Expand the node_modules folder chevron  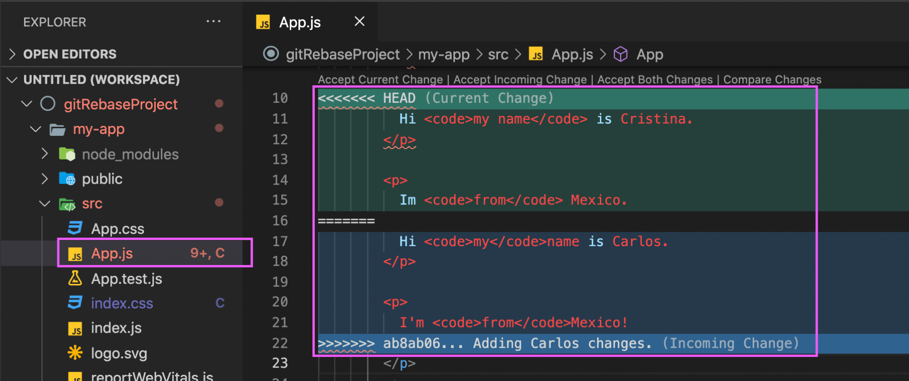click(x=45, y=153)
